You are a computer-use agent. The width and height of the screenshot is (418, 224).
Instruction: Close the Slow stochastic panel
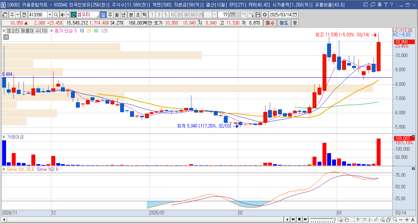click(x=413, y=168)
